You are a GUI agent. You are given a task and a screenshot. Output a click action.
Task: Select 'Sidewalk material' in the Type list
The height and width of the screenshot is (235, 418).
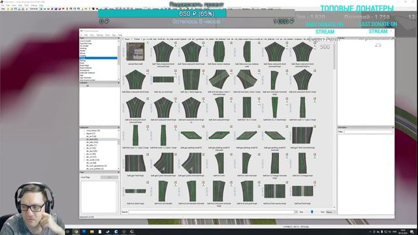[x=87, y=72]
